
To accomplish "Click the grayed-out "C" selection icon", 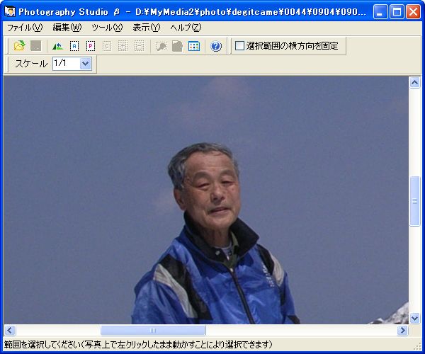I will (106, 46).
